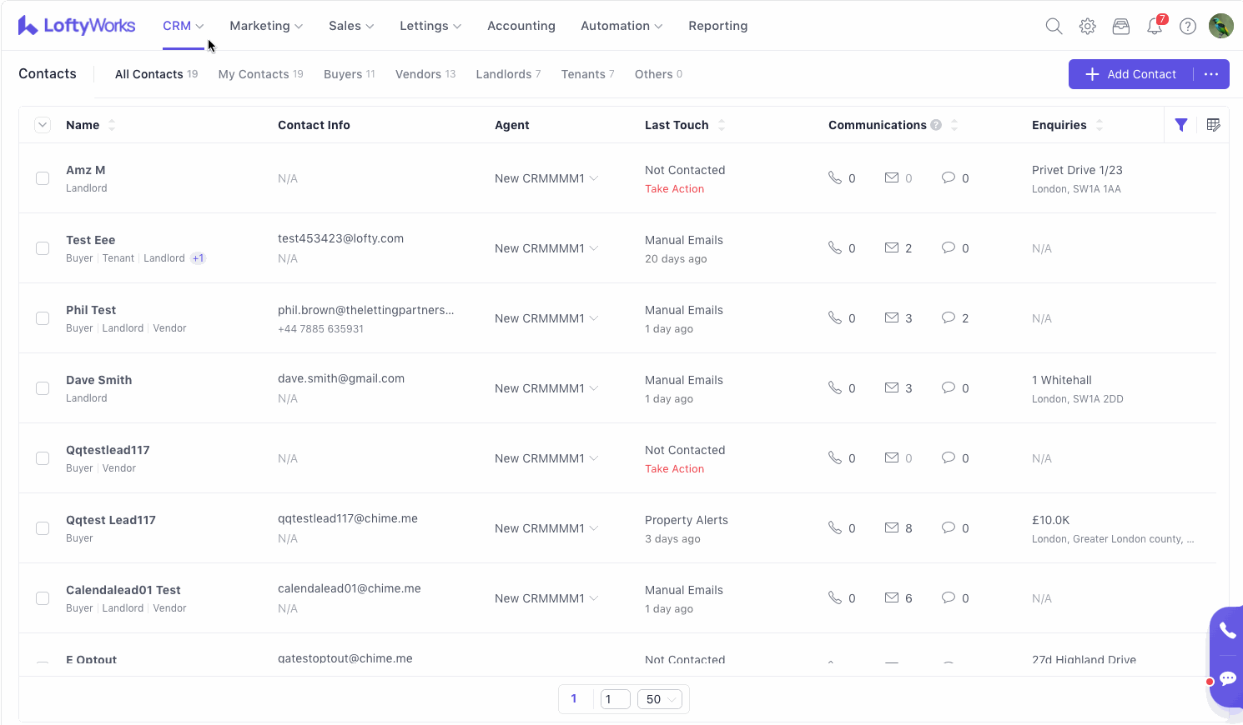Open the notifications bell
The width and height of the screenshot is (1243, 725).
pyautogui.click(x=1155, y=27)
